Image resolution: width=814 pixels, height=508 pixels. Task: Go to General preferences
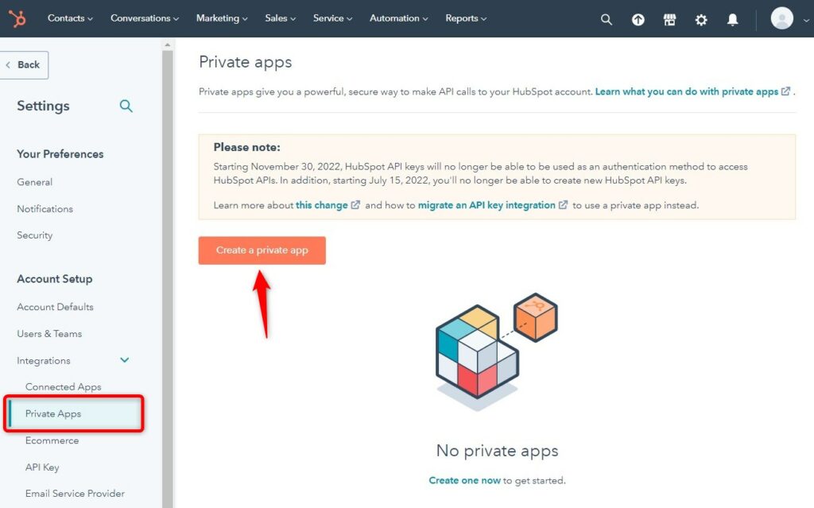click(x=35, y=182)
